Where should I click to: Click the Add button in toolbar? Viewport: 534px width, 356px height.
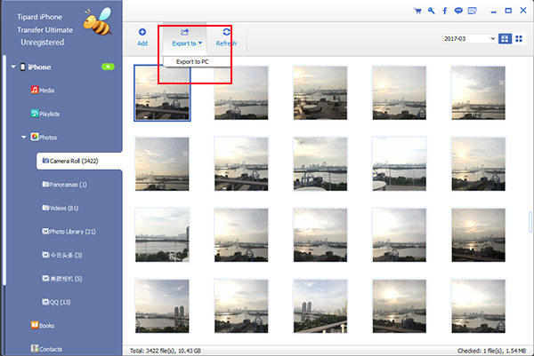tap(142, 37)
